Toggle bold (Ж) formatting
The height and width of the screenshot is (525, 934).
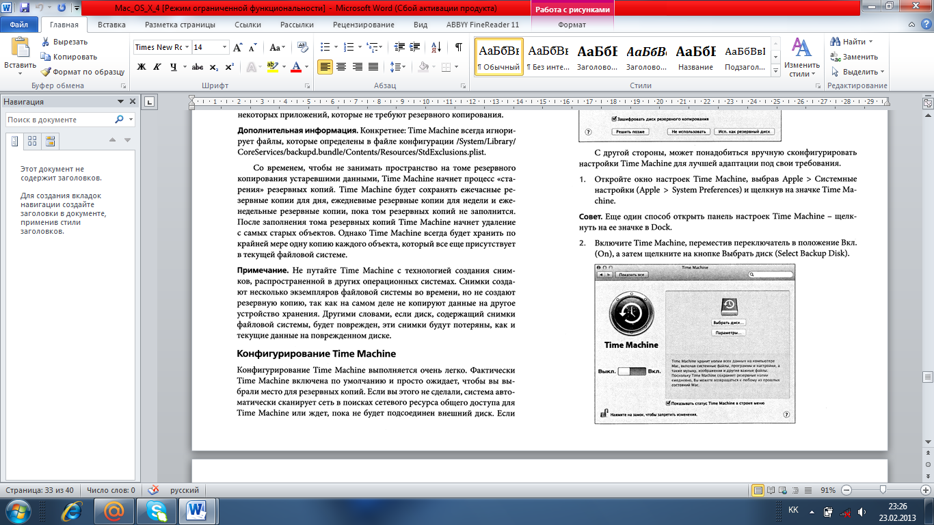[142, 67]
